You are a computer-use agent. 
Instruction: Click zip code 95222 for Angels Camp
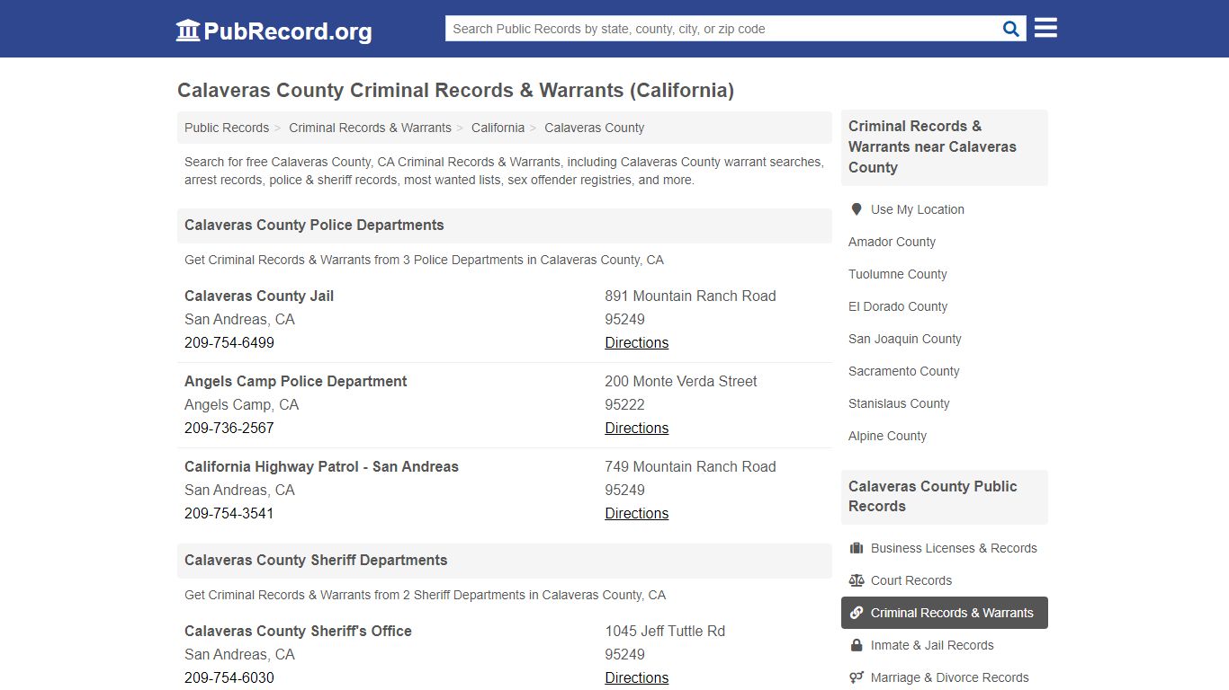pos(624,404)
